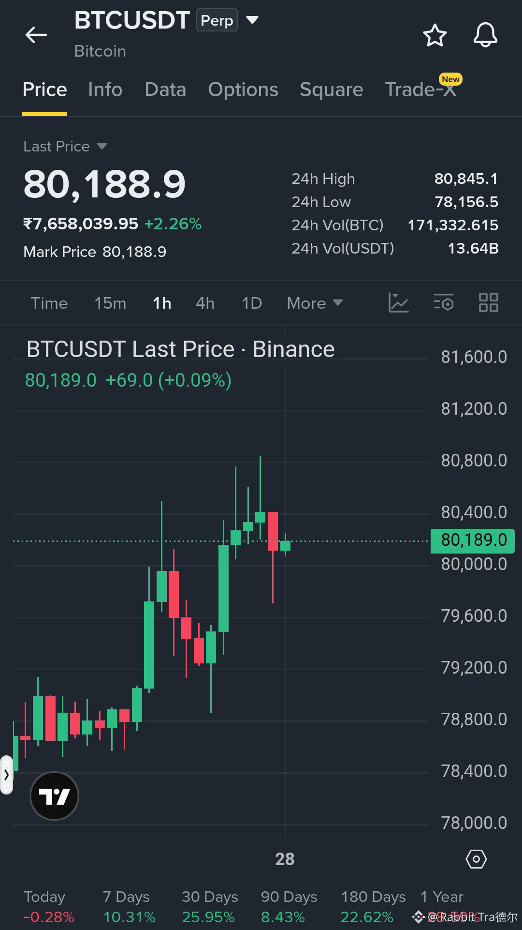This screenshot has height=930, width=522.
Task: Go to the Square tab
Action: point(332,90)
